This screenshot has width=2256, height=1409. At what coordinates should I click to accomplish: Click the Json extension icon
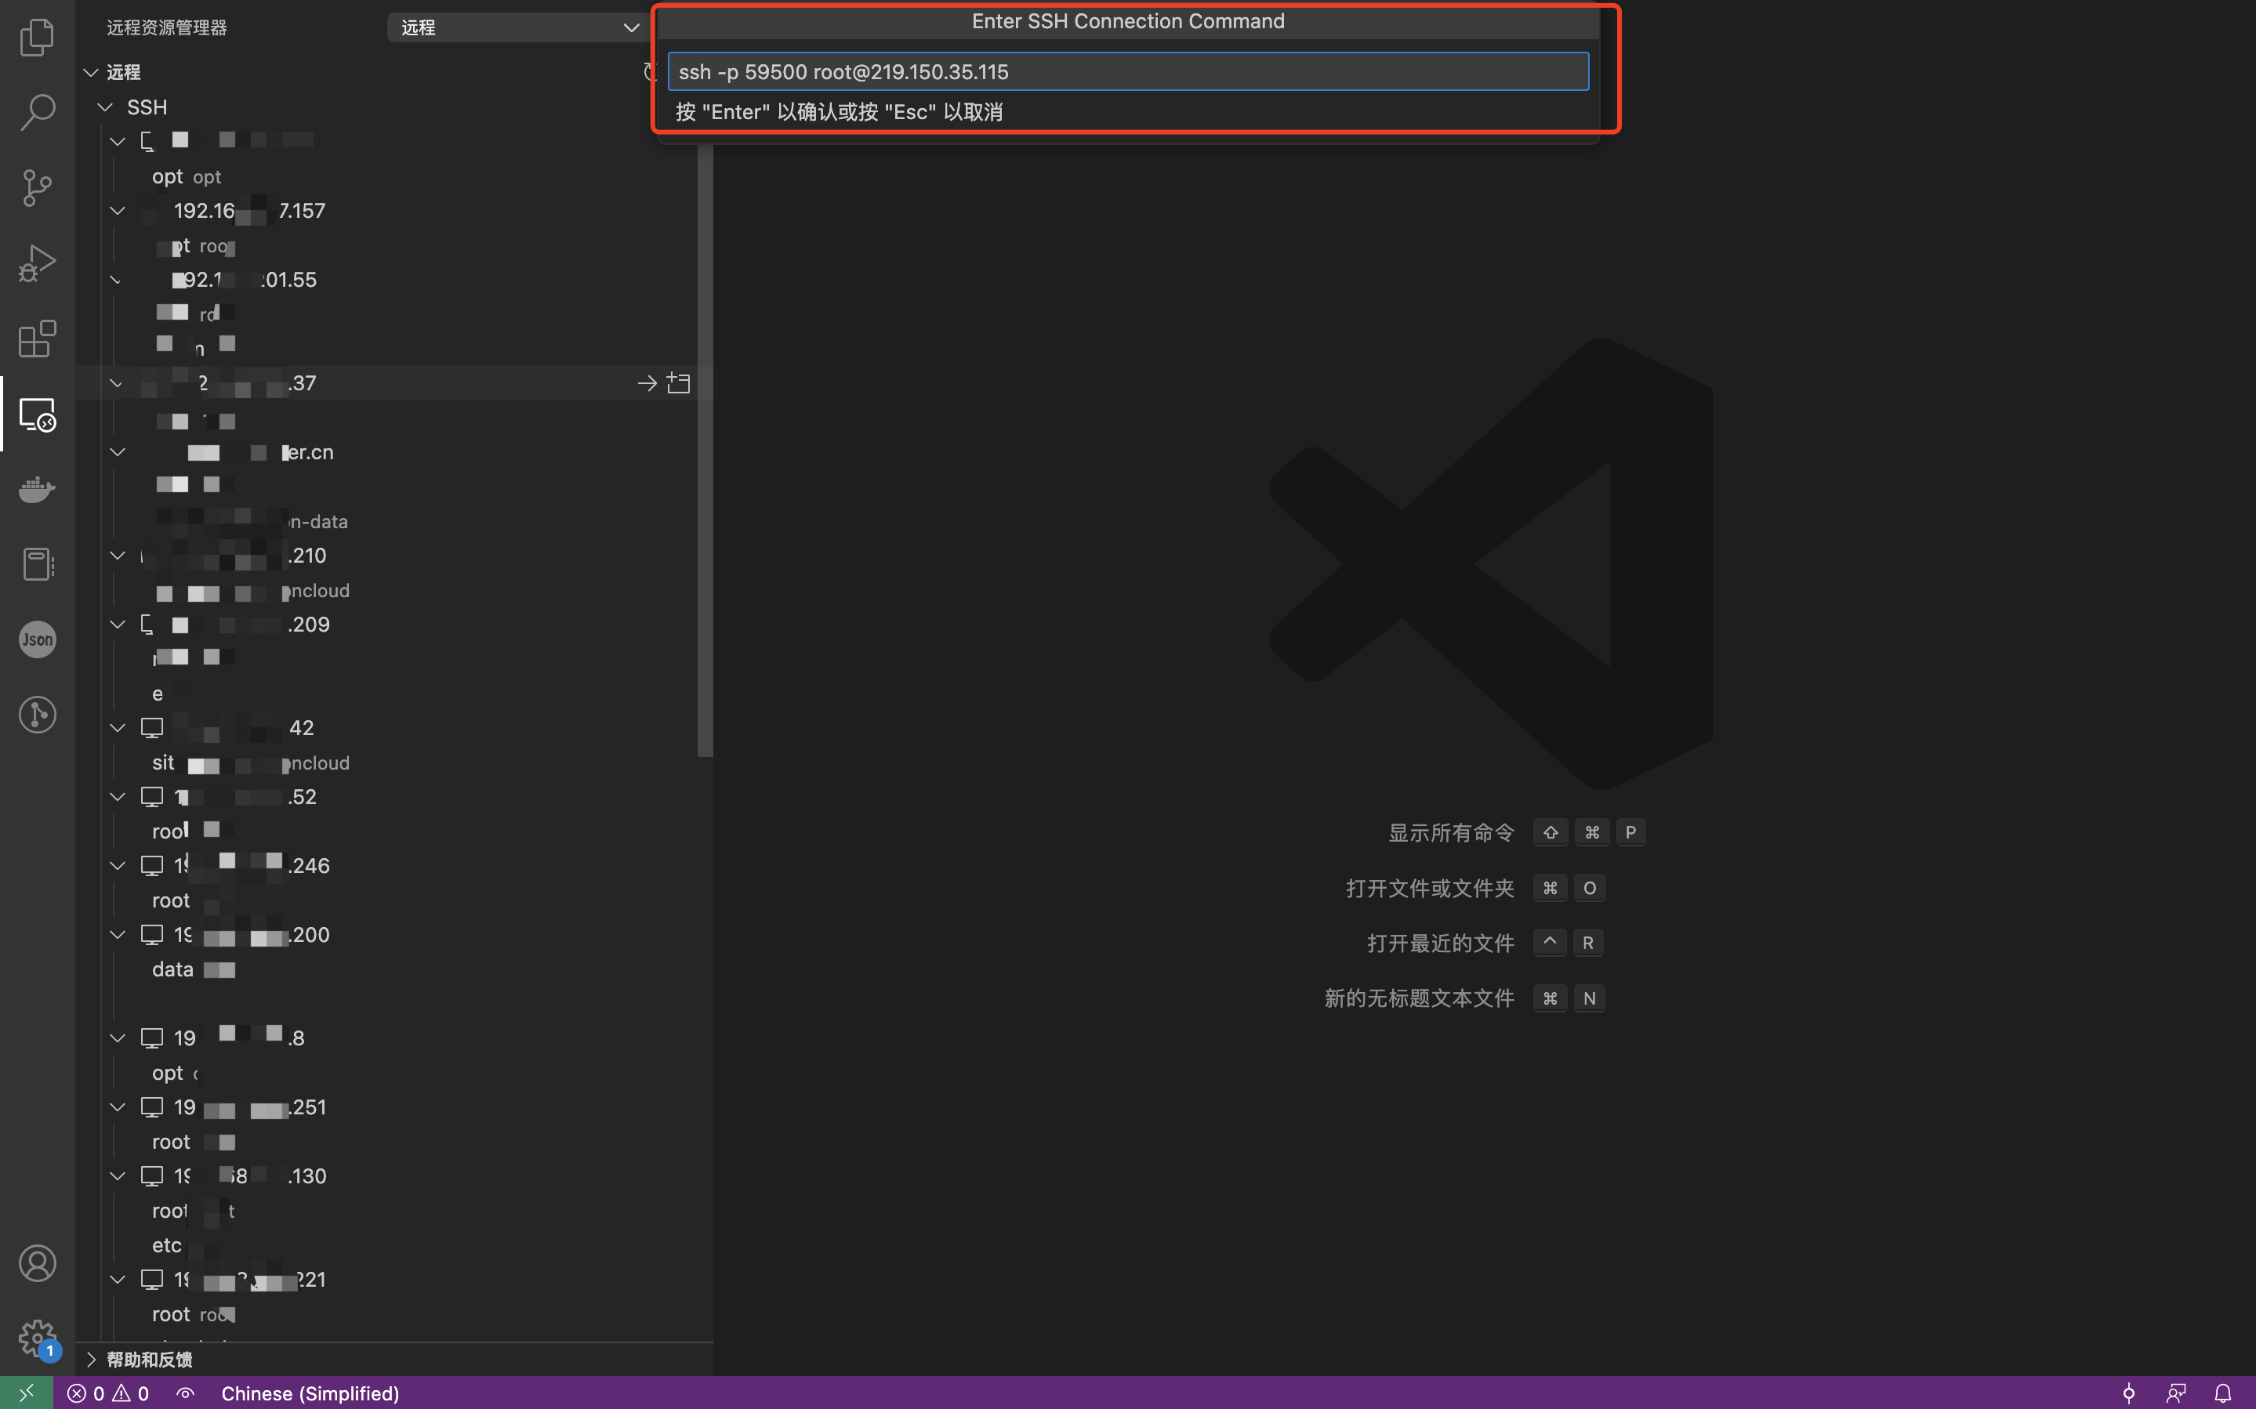coord(38,639)
